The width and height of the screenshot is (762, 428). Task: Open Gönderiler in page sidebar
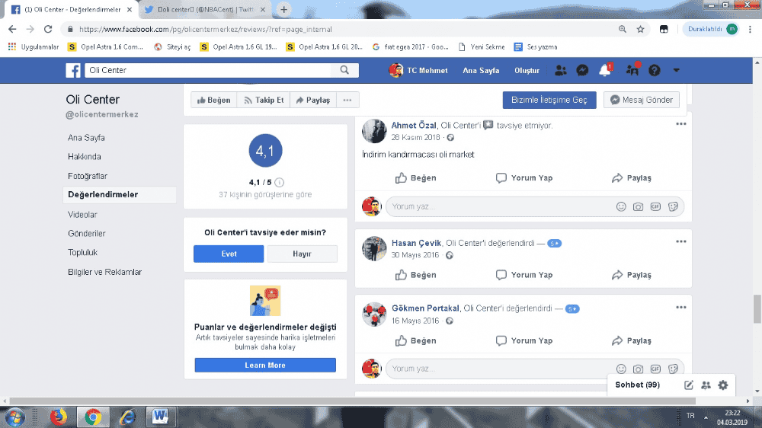[87, 234]
